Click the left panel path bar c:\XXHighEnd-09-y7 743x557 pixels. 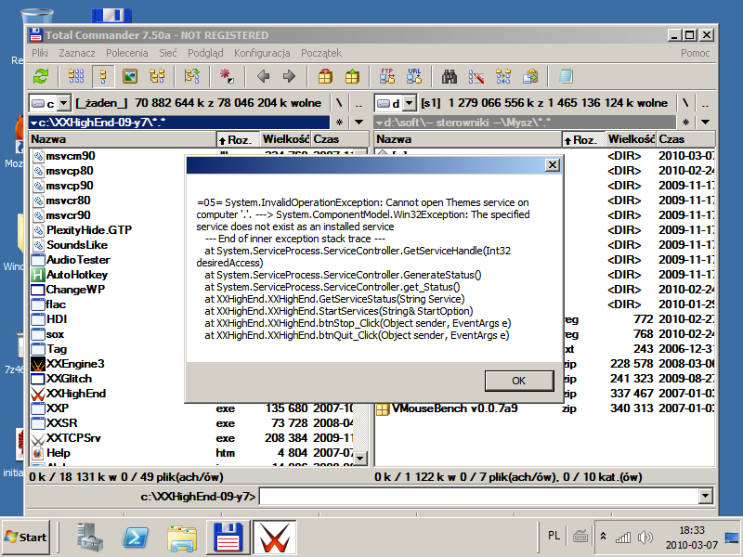click(x=179, y=123)
